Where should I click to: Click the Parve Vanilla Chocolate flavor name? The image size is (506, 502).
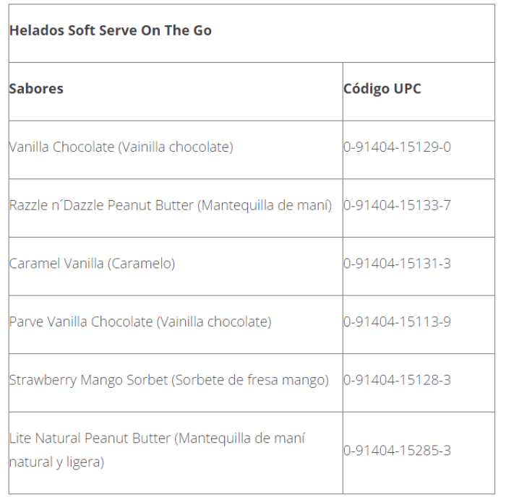[x=81, y=321]
